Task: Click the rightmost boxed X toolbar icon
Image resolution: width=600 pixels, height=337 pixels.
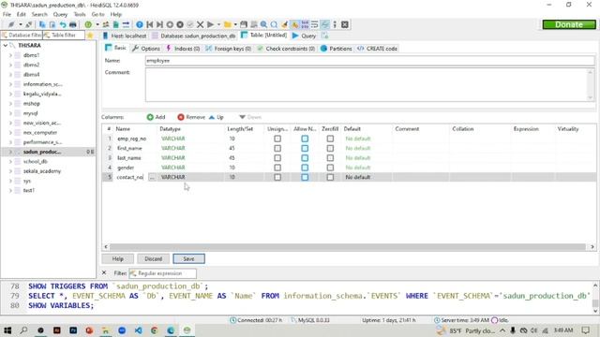Action: click(x=345, y=24)
